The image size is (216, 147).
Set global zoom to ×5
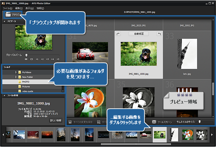pyautogui.click(x=58, y=59)
